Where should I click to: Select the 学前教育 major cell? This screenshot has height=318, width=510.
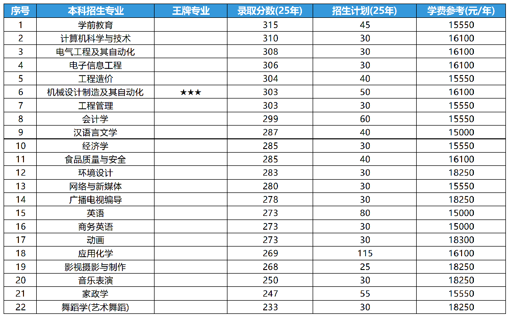pyautogui.click(x=95, y=25)
